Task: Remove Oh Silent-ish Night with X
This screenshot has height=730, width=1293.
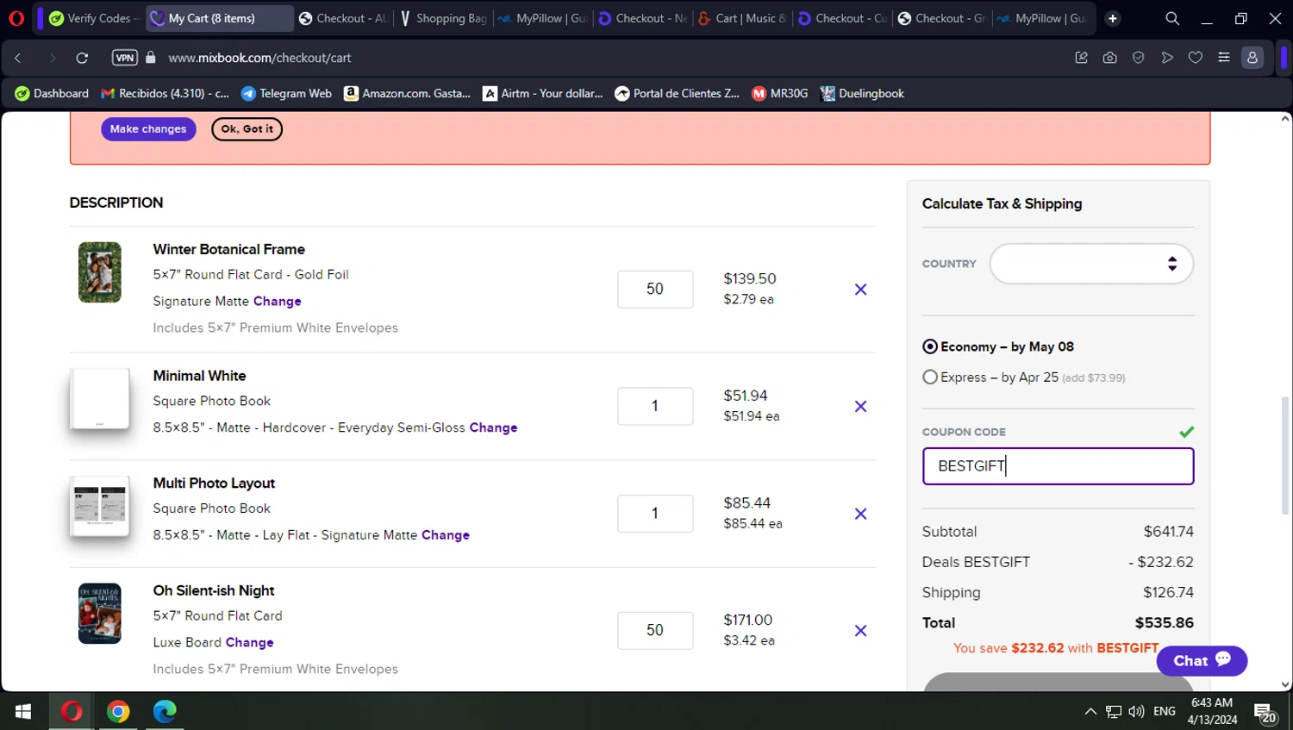Action: 860,631
